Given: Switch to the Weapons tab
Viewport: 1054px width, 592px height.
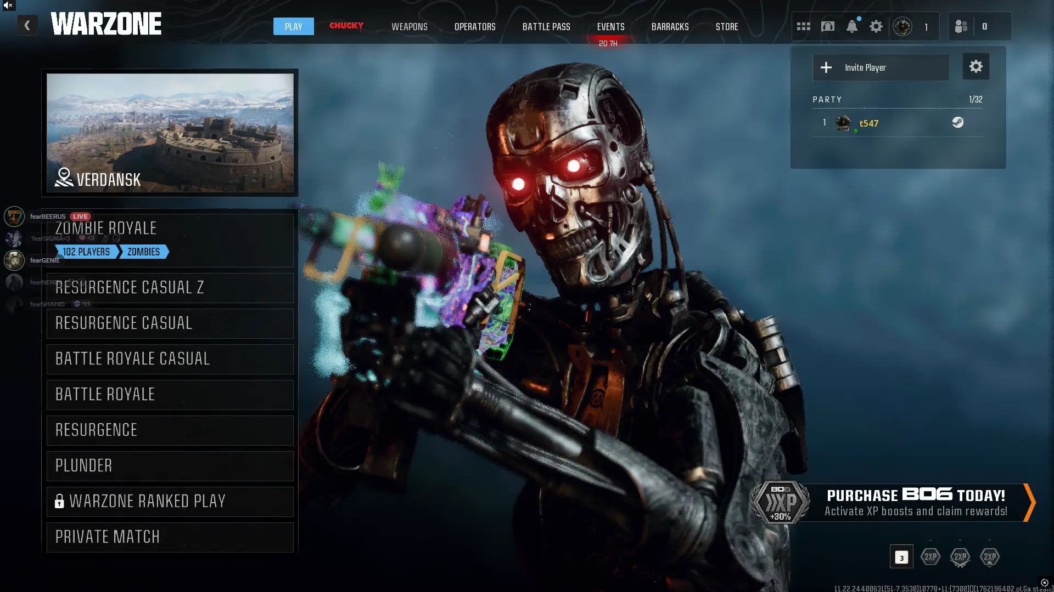Looking at the screenshot, I should (x=409, y=26).
